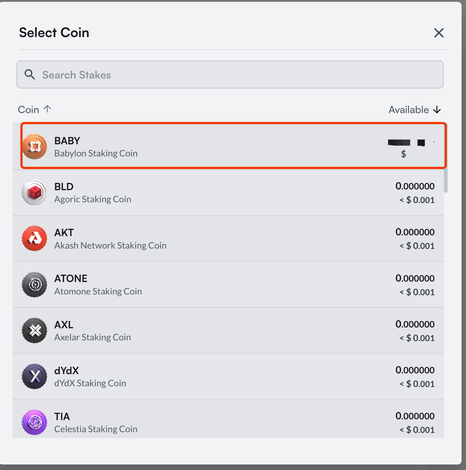Select the BABY Babylon coin icon
Image resolution: width=466 pixels, height=470 pixels.
[34, 146]
